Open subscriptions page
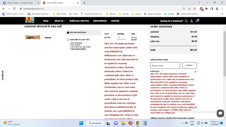 100,21
